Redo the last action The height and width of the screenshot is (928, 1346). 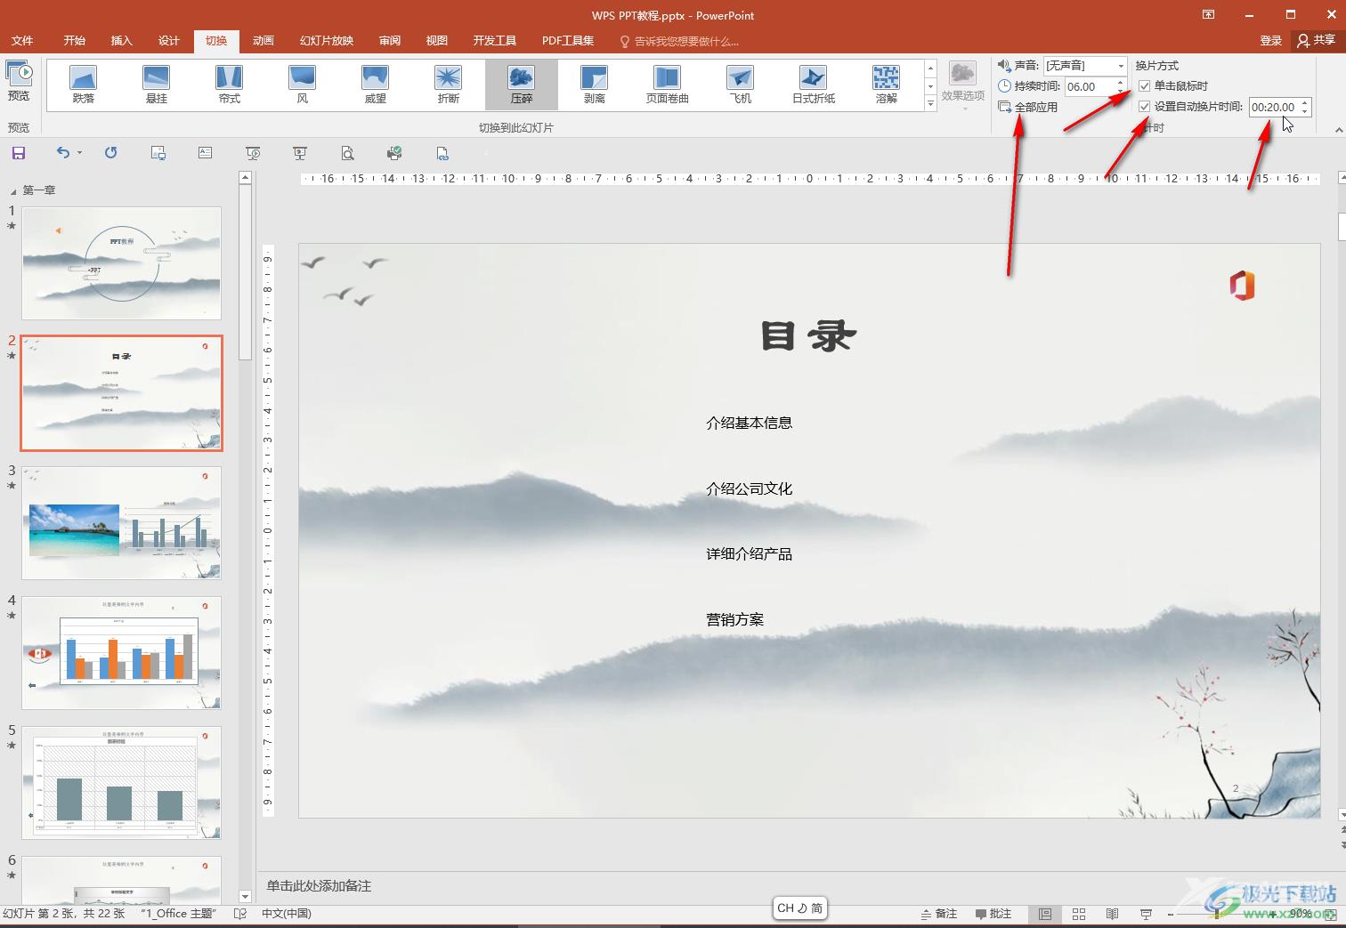[110, 153]
